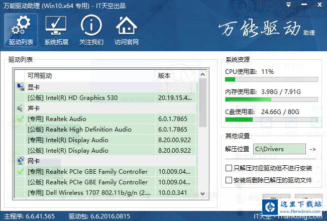This screenshot has height=221, width=327.
Task: Uncheck the [专用] Realtek Audio green checkmark
Action: click(20, 119)
